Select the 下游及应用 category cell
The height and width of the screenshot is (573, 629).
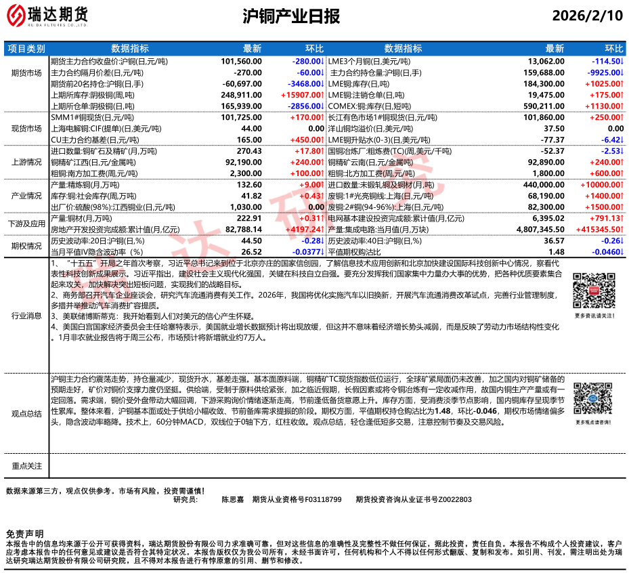[x=27, y=224]
